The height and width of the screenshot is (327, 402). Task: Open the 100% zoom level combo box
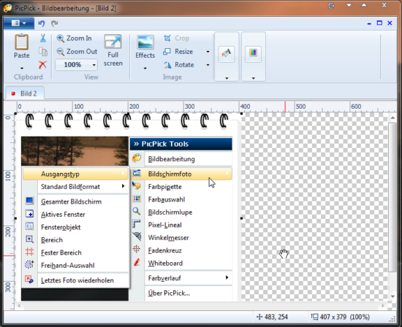[x=77, y=65]
